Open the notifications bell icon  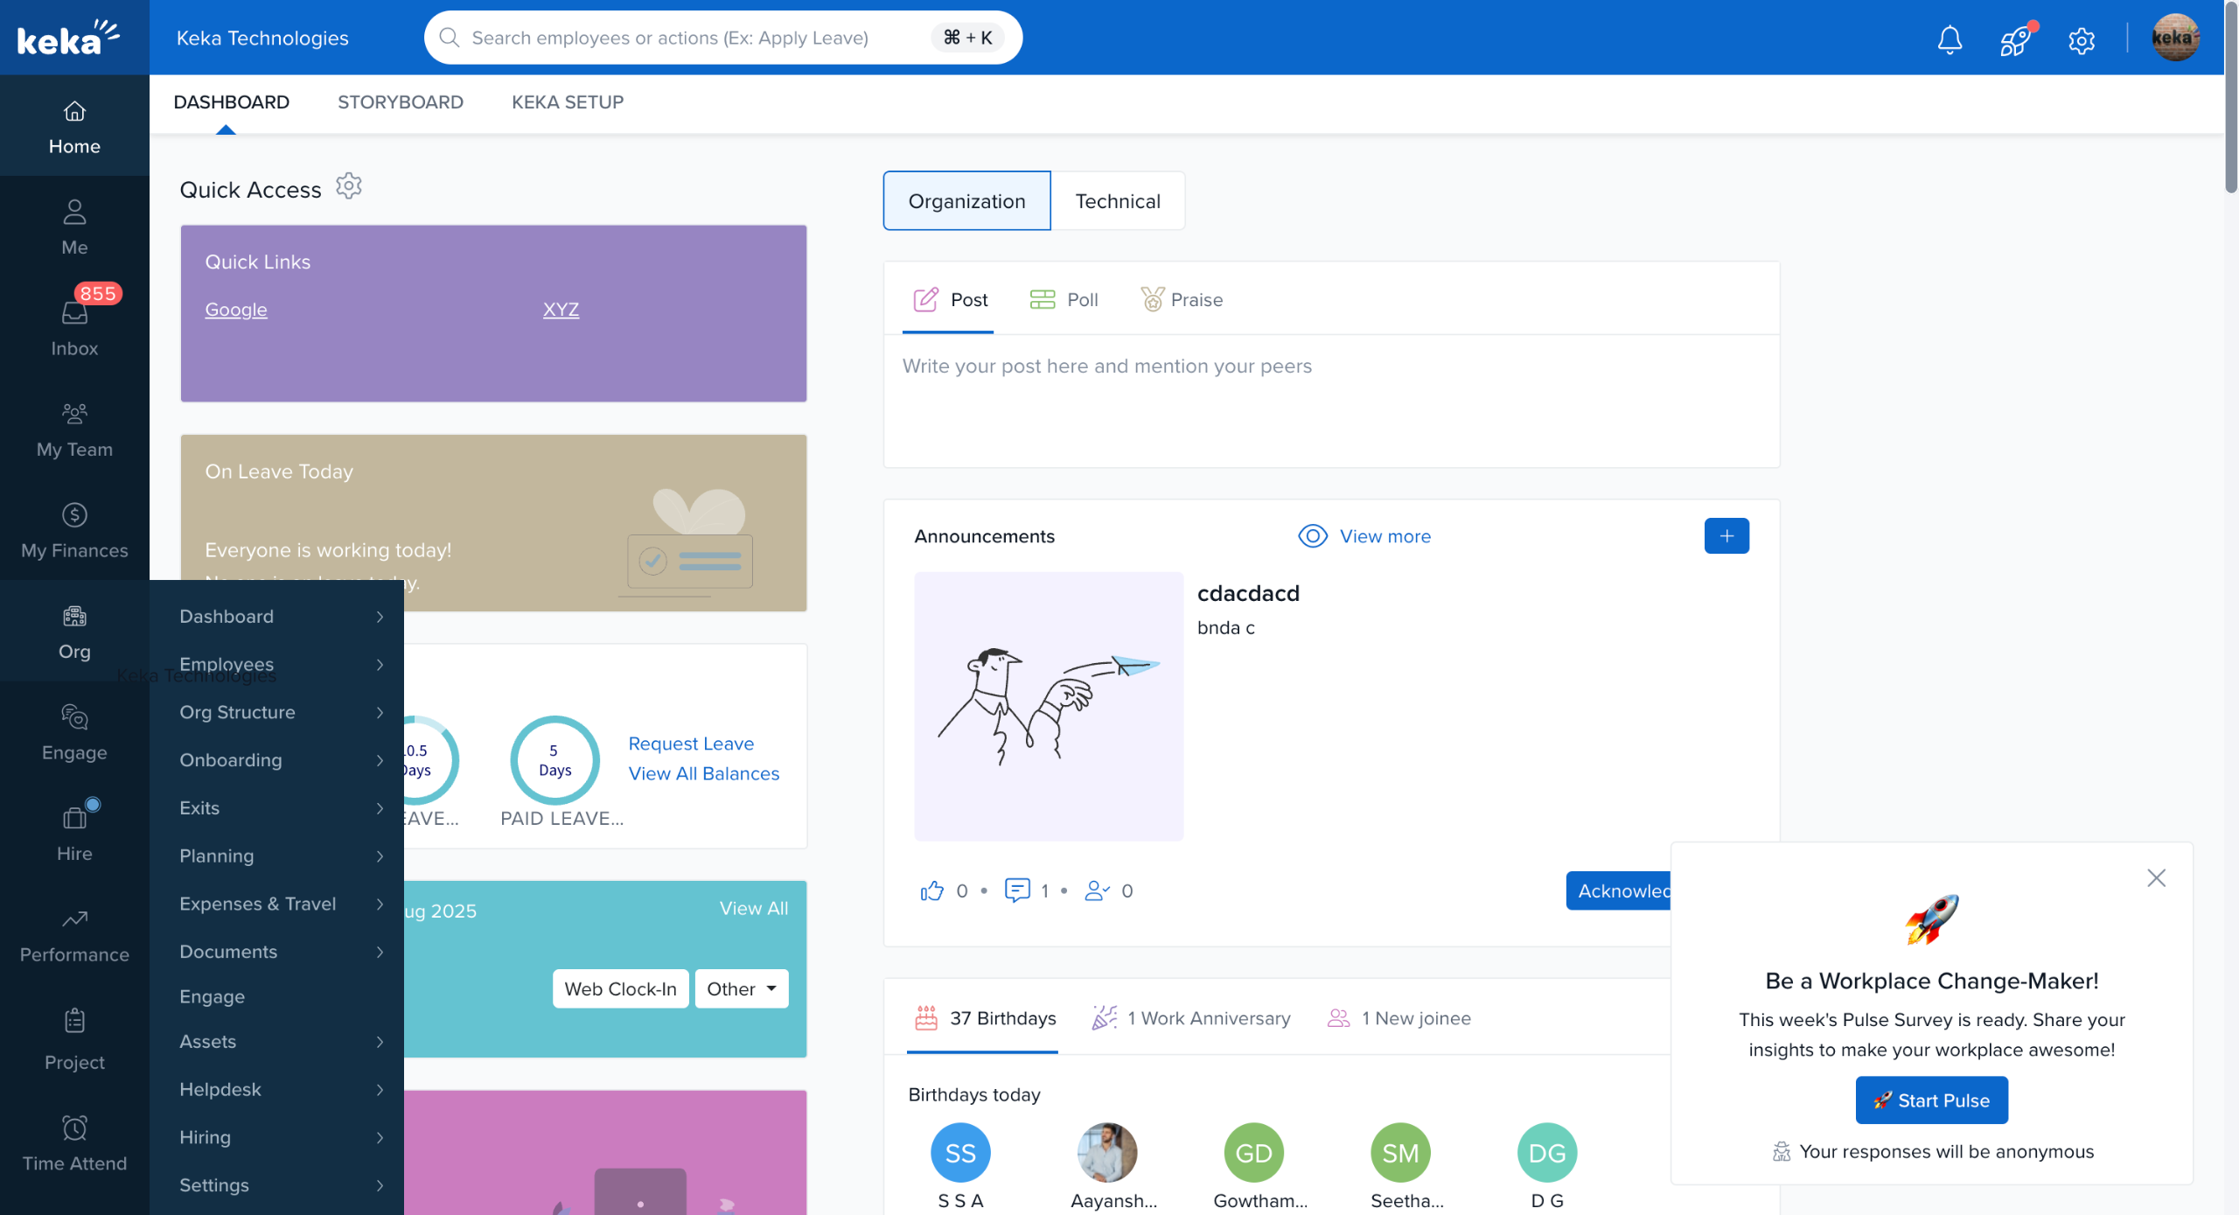[1950, 39]
